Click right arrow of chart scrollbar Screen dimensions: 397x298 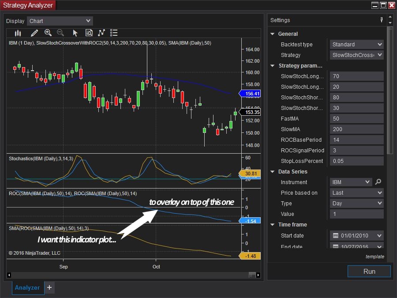pos(258,275)
